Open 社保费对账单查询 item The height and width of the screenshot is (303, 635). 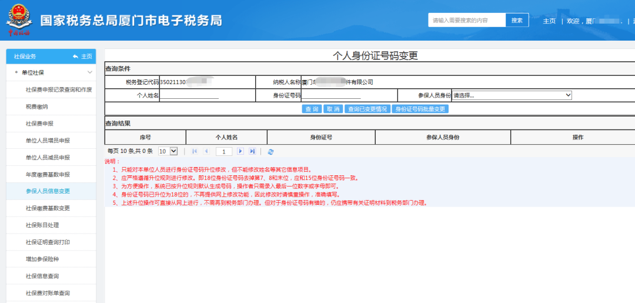coord(48,293)
